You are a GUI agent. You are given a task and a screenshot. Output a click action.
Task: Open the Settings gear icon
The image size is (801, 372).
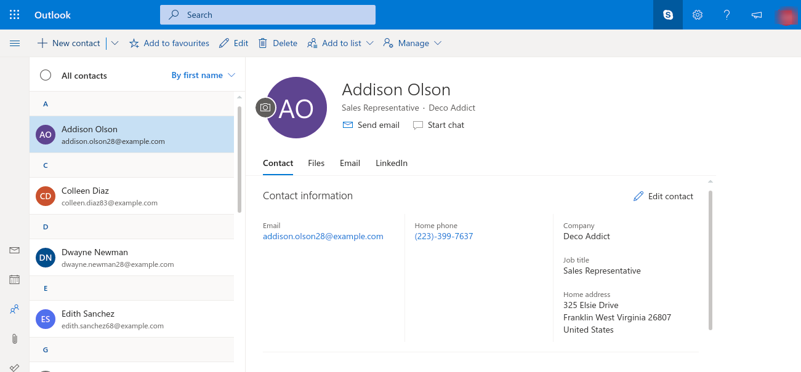click(698, 15)
